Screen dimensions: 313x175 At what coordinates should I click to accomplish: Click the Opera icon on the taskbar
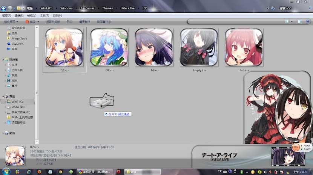[118, 172]
